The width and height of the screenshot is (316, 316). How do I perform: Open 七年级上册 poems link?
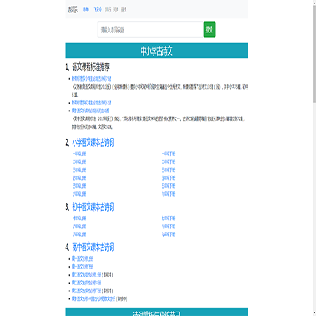click(x=79, y=219)
